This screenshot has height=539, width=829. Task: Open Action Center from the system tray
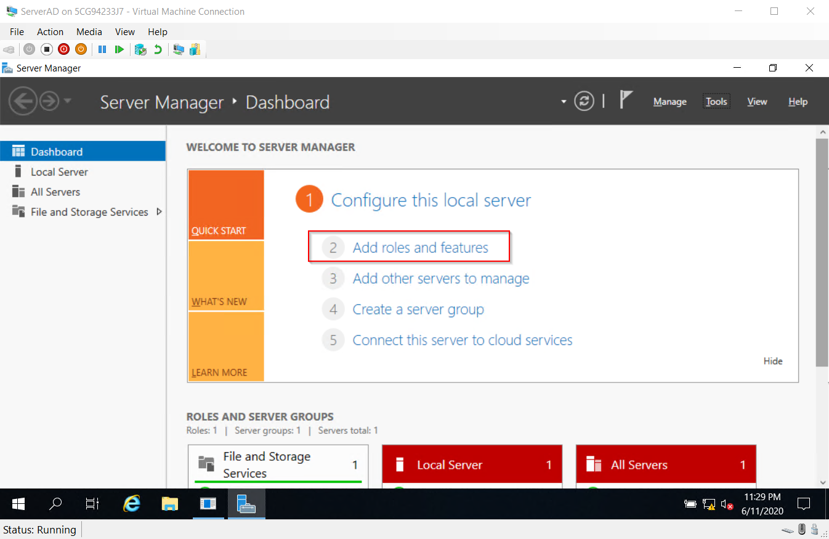804,504
